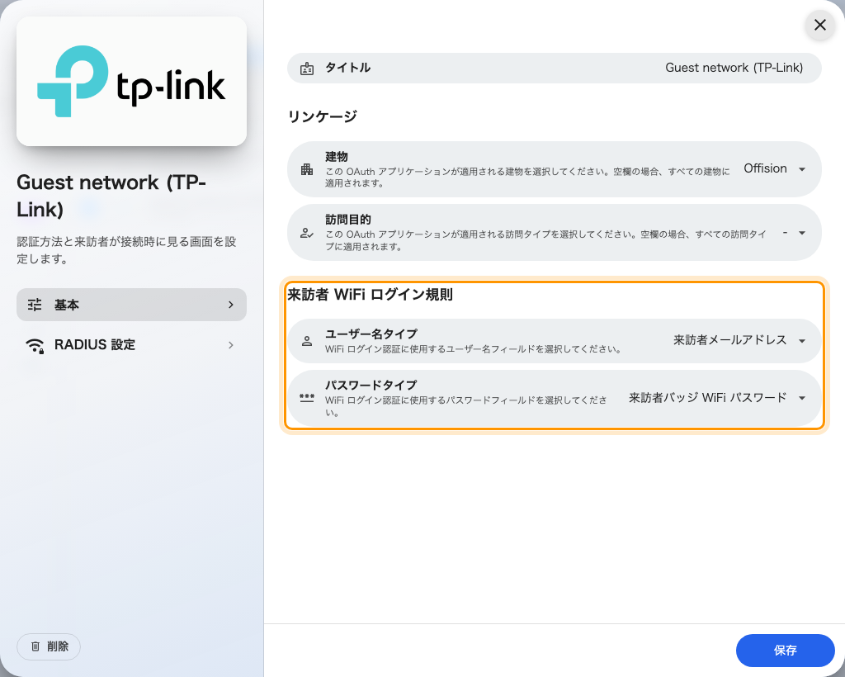Open ユーザー名タイプ dropdown showing 来訪者メールアドレス
Viewport: 845px width, 677px height.
click(x=739, y=341)
